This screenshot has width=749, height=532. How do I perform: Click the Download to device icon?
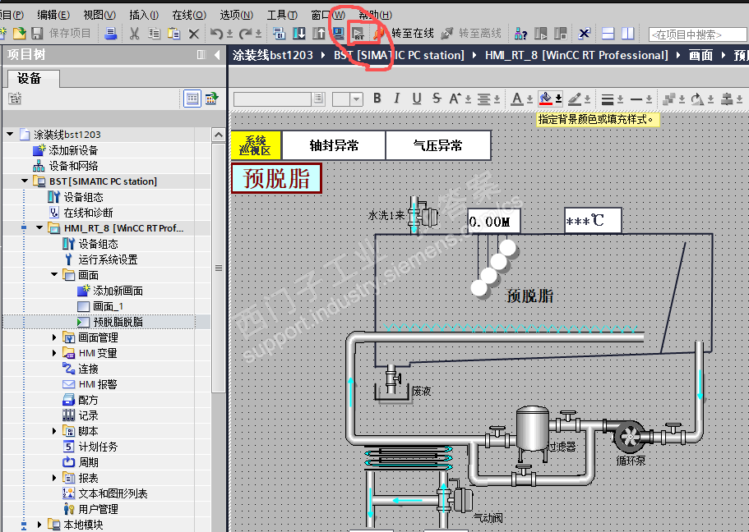299,33
